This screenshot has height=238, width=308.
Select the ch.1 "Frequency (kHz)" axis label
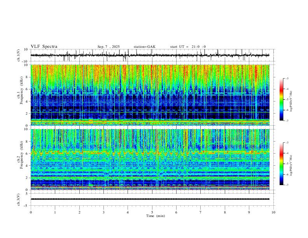21,90
